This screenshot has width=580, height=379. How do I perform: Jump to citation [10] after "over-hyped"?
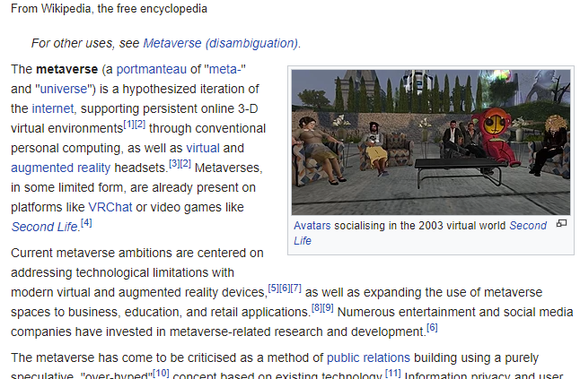[161, 372]
